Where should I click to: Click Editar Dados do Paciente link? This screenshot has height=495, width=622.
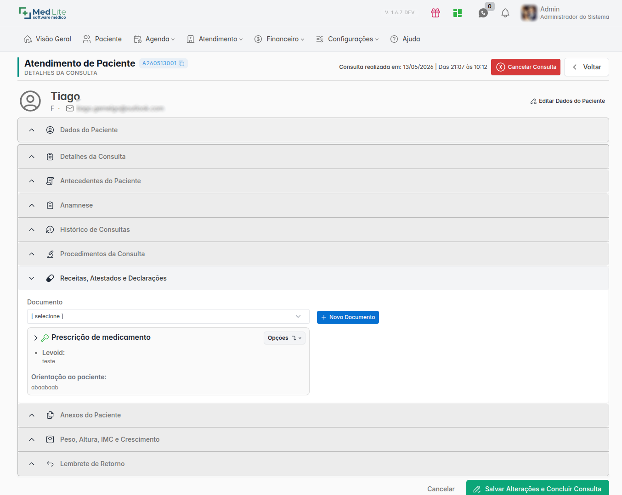(568, 101)
